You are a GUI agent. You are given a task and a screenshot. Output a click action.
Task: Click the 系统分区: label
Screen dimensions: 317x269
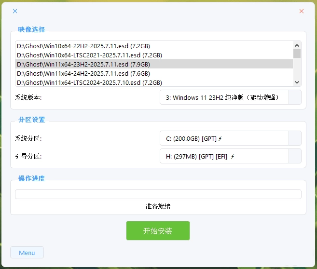coord(28,138)
